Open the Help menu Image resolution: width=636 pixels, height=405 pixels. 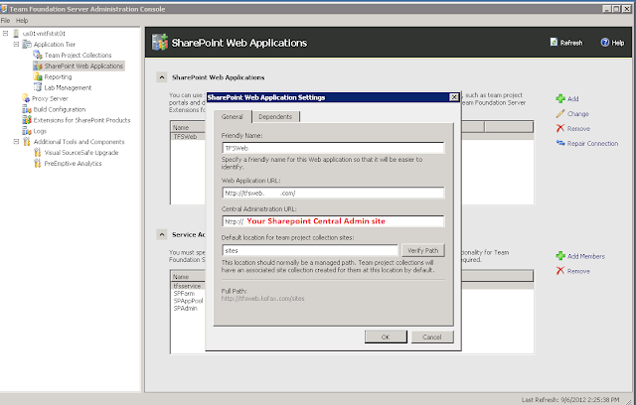point(22,20)
